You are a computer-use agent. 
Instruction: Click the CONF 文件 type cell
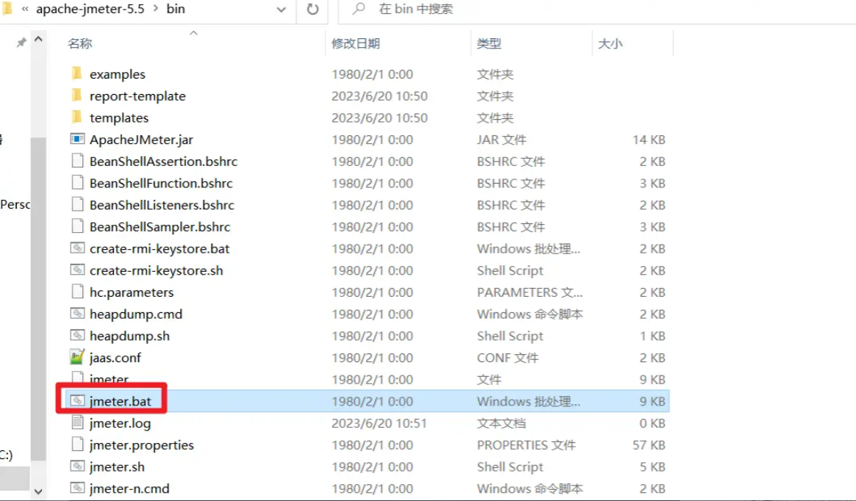[x=507, y=358]
